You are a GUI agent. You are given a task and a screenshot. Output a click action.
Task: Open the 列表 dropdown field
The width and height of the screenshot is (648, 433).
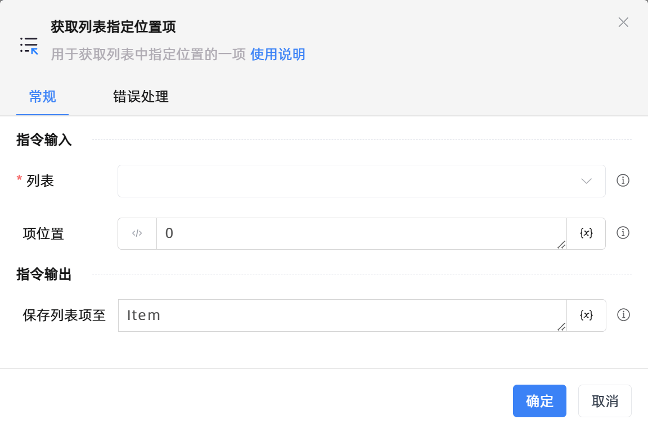point(349,181)
